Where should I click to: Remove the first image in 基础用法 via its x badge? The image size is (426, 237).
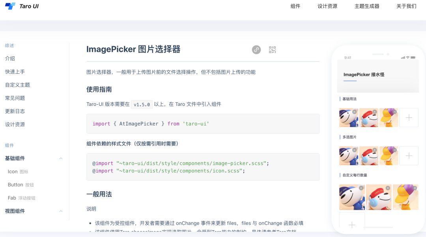pos(354,112)
